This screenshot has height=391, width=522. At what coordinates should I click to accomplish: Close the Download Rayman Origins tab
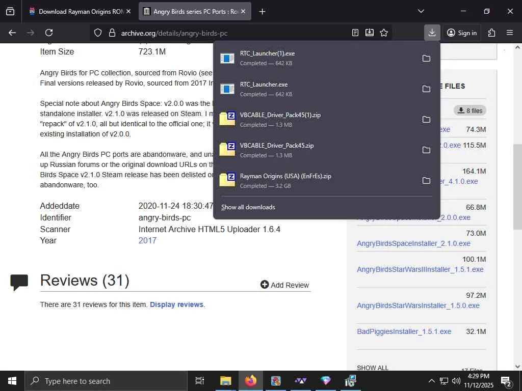point(128,11)
